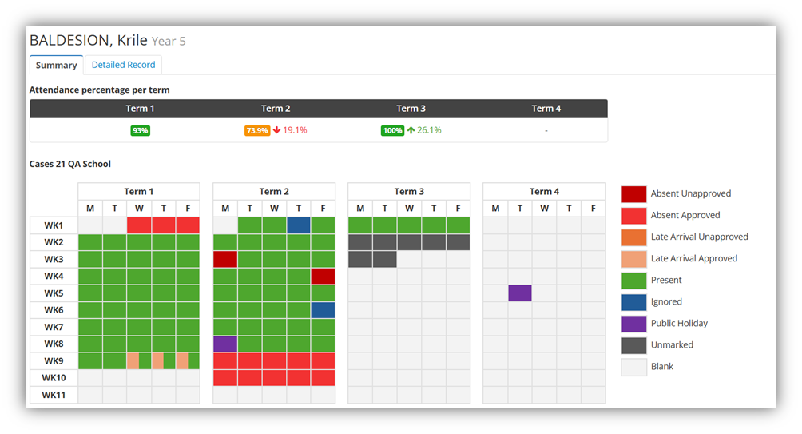Image resolution: width=802 pixels, height=434 pixels.
Task: Select Term 2 week 3 Monday dark red cell
Action: 225,259
